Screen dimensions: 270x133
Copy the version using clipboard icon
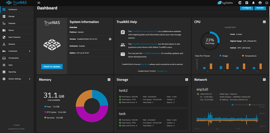coord(110,39)
